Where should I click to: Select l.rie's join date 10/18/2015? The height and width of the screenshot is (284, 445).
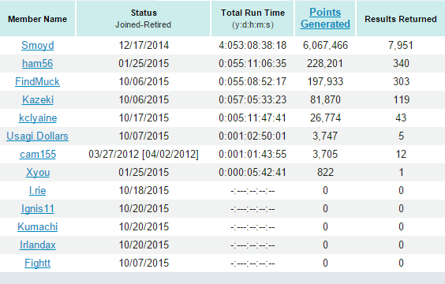(x=144, y=191)
